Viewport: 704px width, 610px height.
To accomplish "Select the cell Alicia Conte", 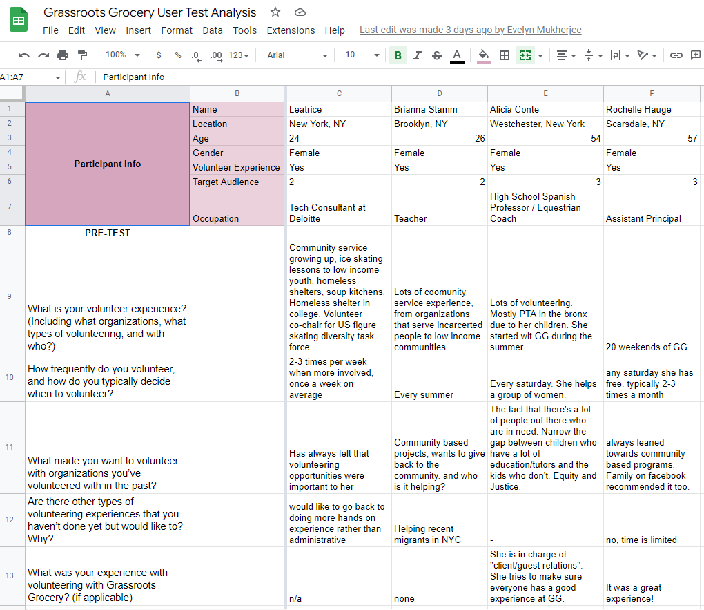I will pos(545,109).
